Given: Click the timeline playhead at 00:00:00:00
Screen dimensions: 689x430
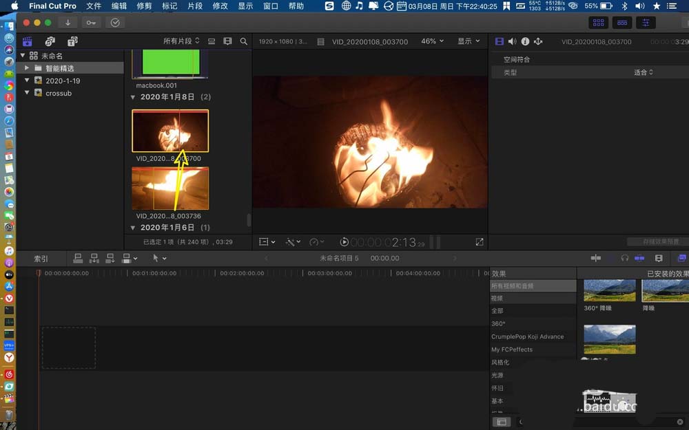Looking at the screenshot, I should point(38,273).
